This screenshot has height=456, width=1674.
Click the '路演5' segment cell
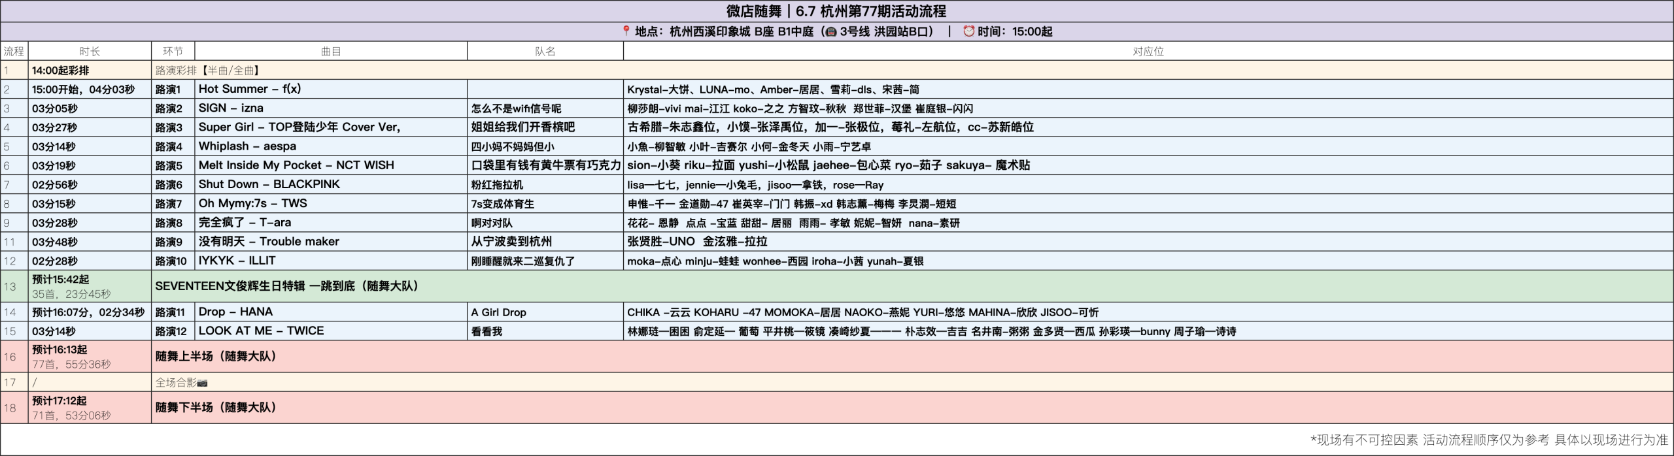coord(173,165)
